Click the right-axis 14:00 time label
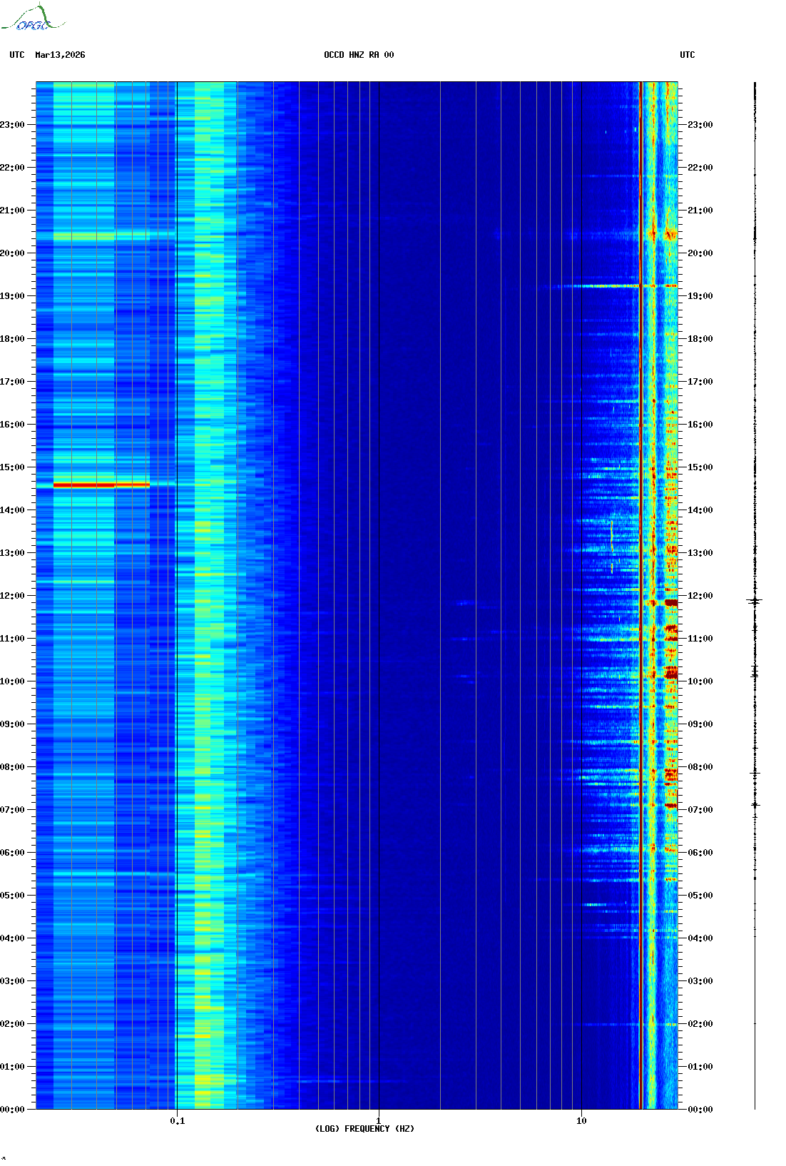The image size is (786, 1166). pos(700,510)
